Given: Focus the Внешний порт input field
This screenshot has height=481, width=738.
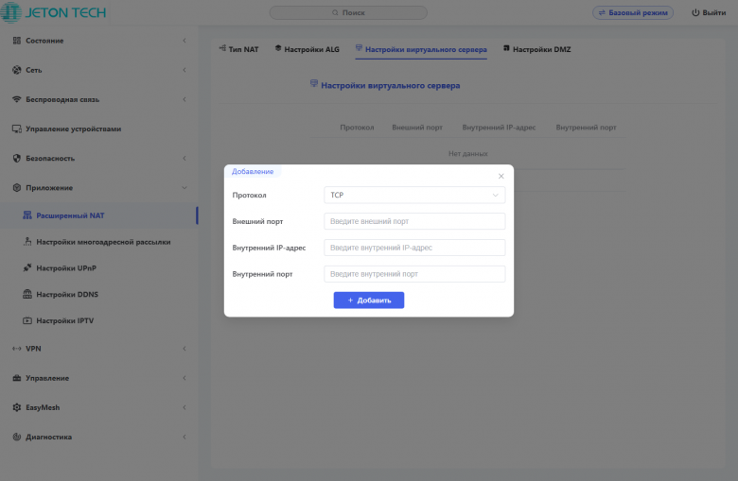Looking at the screenshot, I should [x=414, y=221].
